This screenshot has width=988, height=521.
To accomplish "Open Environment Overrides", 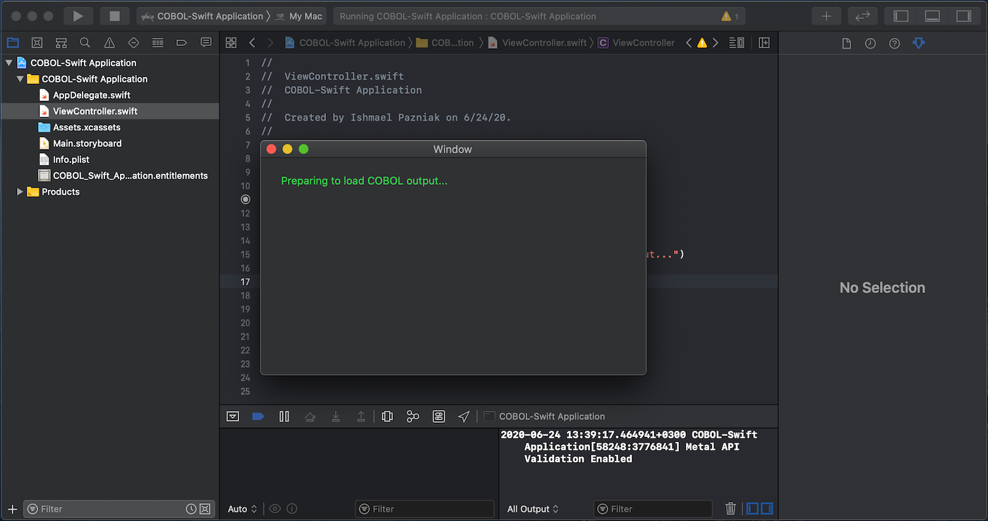I will [x=439, y=417].
